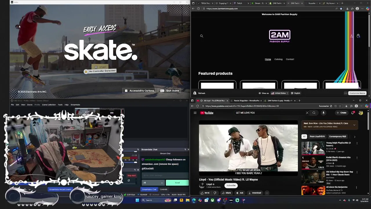Open the Shopify preview bar ellipsis menu
The width and height of the screenshot is (371, 209).
tap(345, 93)
